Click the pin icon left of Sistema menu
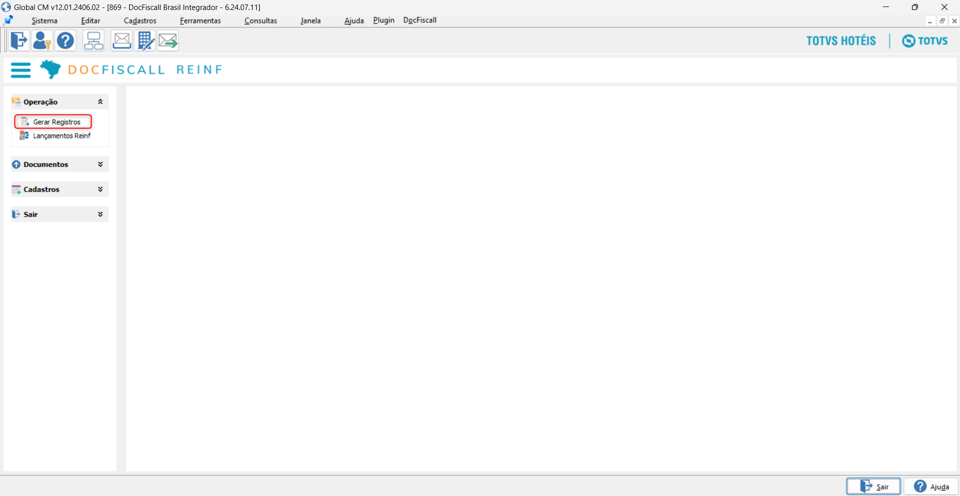This screenshot has height=496, width=960. pyautogui.click(x=9, y=20)
